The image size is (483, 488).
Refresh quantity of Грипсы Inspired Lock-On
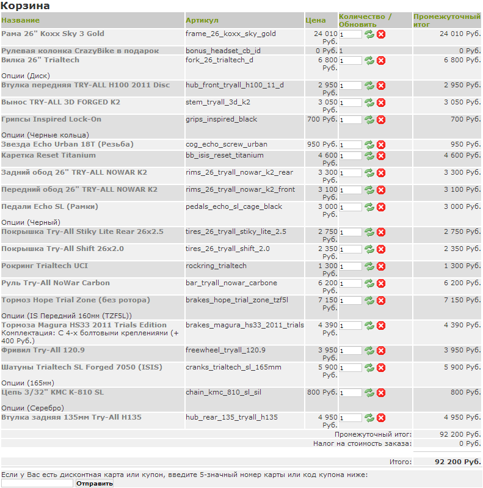(x=369, y=120)
